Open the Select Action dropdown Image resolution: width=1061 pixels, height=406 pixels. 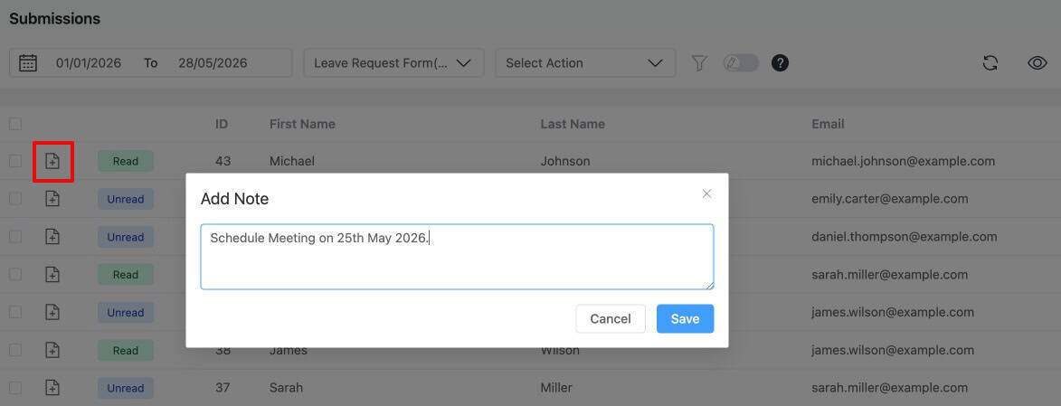click(585, 63)
